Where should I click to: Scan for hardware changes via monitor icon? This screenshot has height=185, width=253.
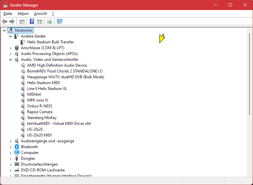point(60,22)
